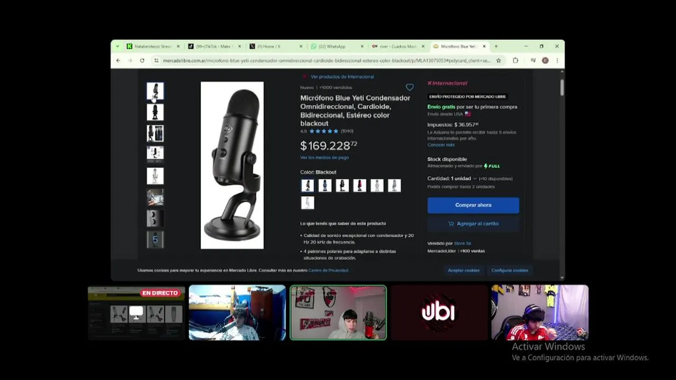Open Configurar cookies
Viewport: 676px width, 380px height.
[510, 270]
